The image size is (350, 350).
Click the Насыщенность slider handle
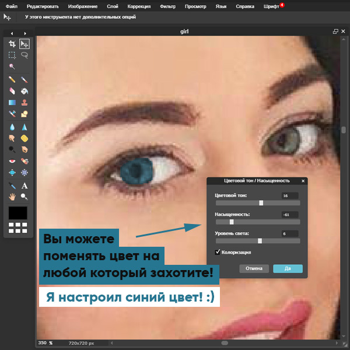232,222
